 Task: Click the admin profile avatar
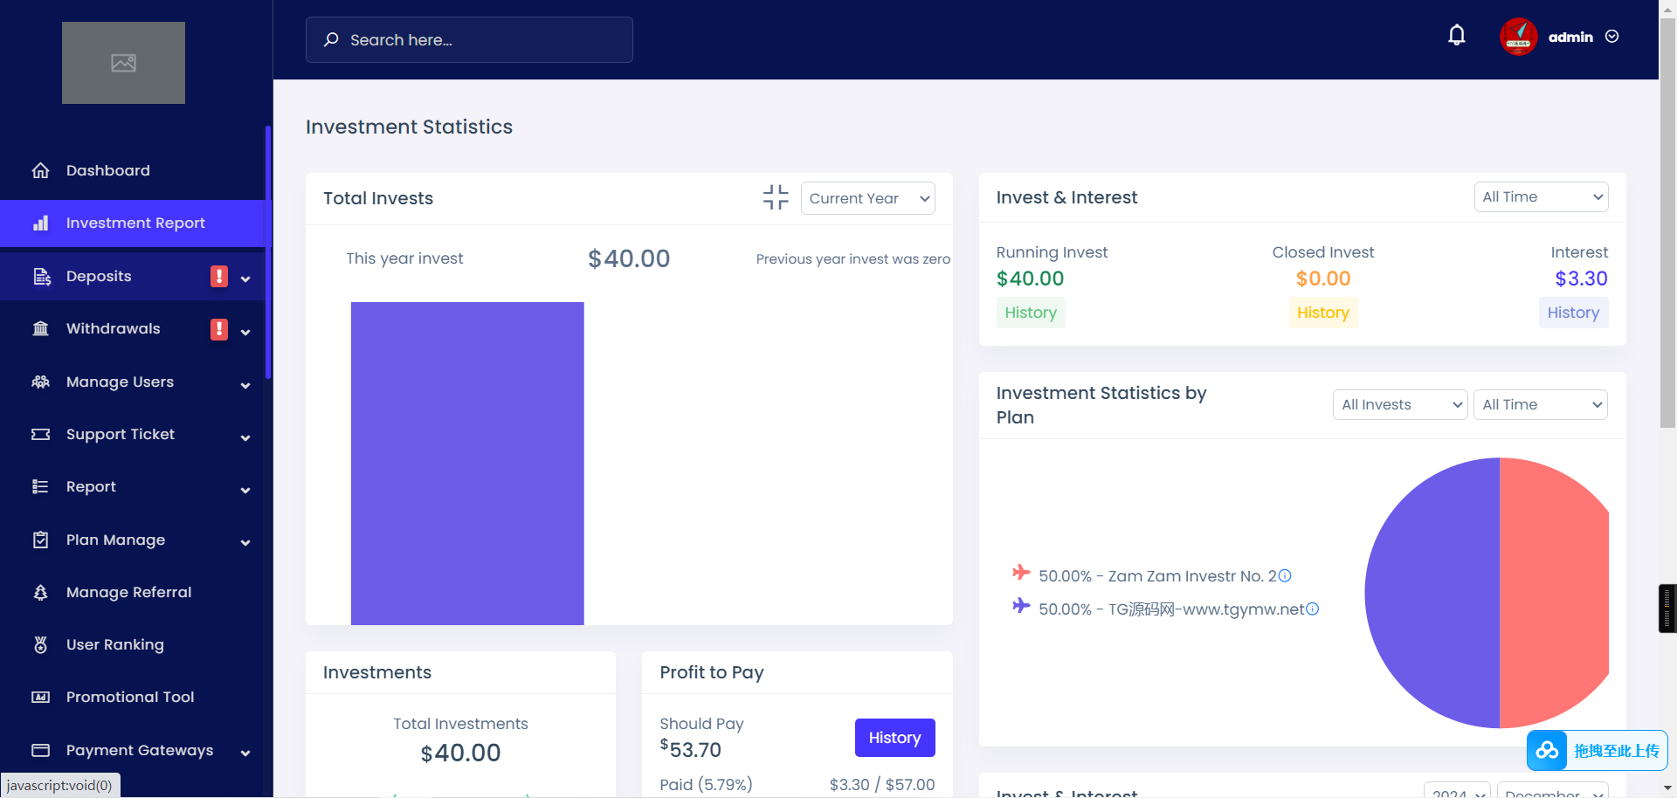[1518, 37]
